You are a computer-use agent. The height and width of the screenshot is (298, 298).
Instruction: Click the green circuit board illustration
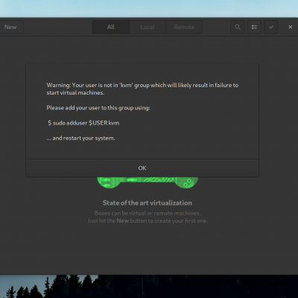pyautogui.click(x=148, y=183)
